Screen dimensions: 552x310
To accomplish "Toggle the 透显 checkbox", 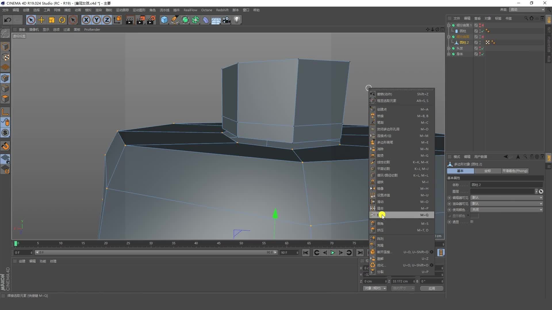I will 472,222.
